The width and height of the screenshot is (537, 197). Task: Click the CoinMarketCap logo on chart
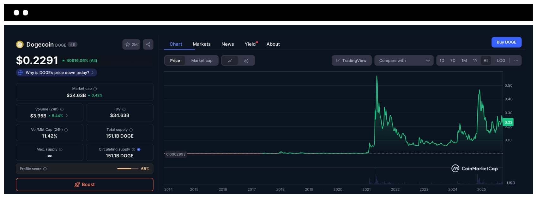[x=474, y=169]
